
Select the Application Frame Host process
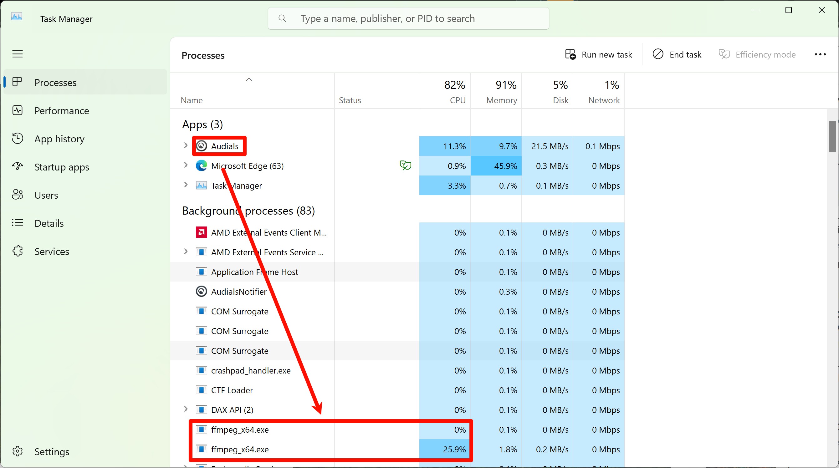[397, 272]
